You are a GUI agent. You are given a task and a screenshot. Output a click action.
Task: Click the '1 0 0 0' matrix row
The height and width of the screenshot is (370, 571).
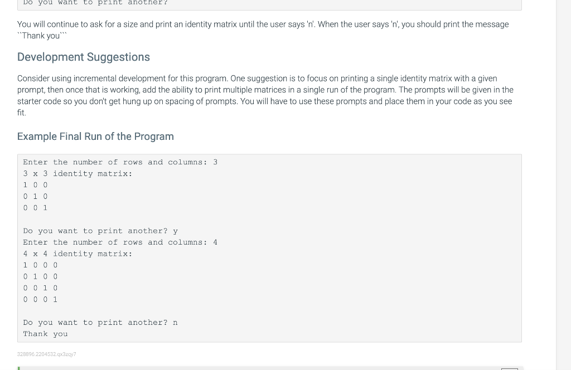pos(40,265)
